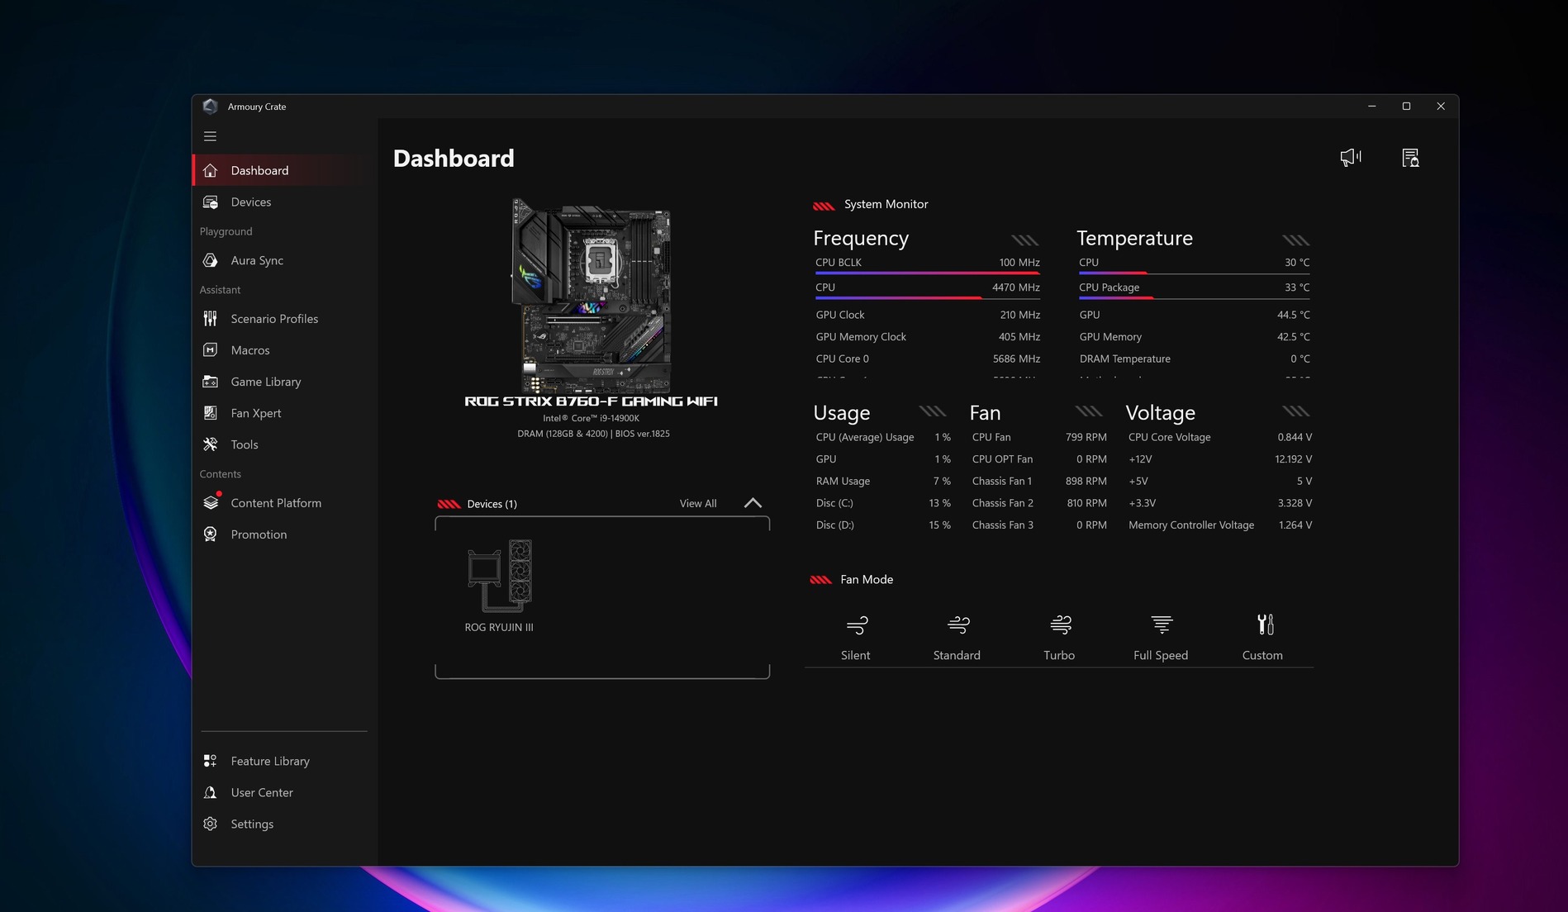Click the Memory Controller Voltage row
Image resolution: width=1568 pixels, height=912 pixels.
[1220, 525]
